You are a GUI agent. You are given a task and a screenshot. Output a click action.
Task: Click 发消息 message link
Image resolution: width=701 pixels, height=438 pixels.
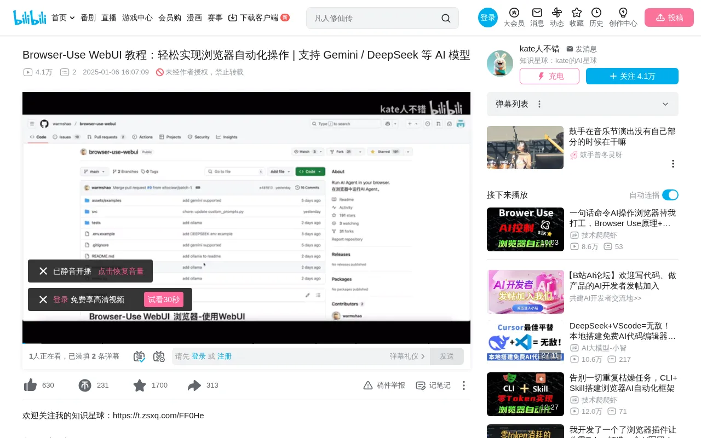[582, 49]
